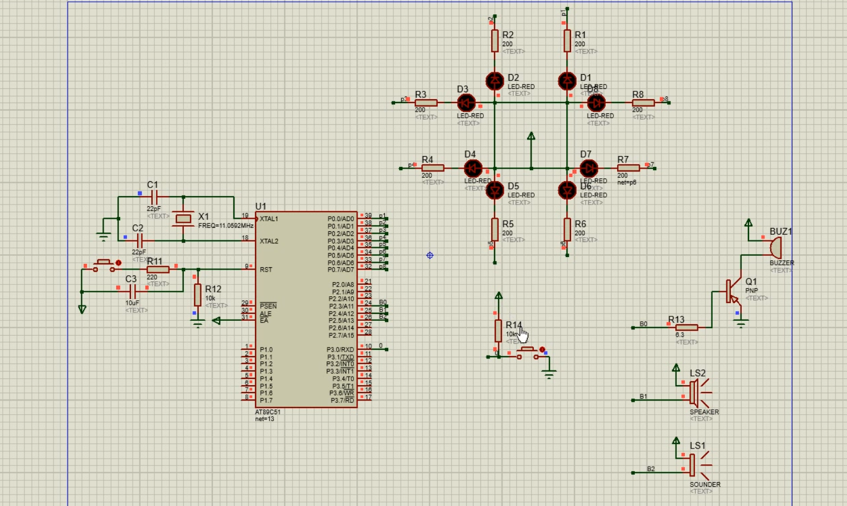Select resistor R6 symbol
The width and height of the screenshot is (847, 506).
coord(567,230)
